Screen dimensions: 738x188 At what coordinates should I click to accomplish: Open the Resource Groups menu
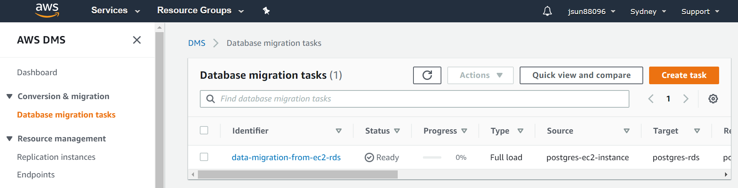pyautogui.click(x=200, y=11)
